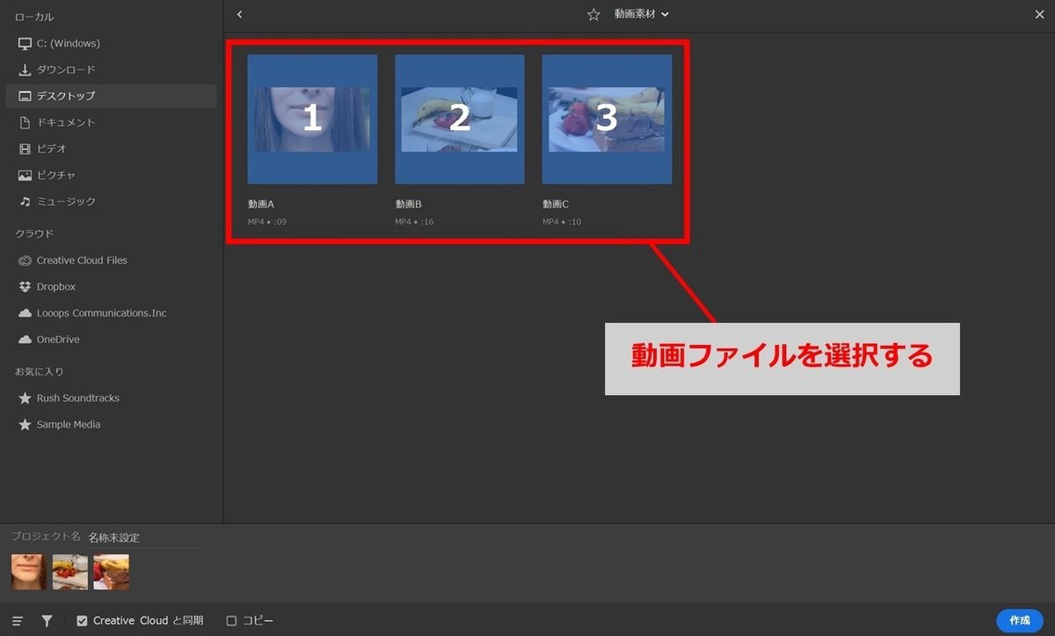
Task: Select the 動画B video thumbnail
Action: coord(459,117)
